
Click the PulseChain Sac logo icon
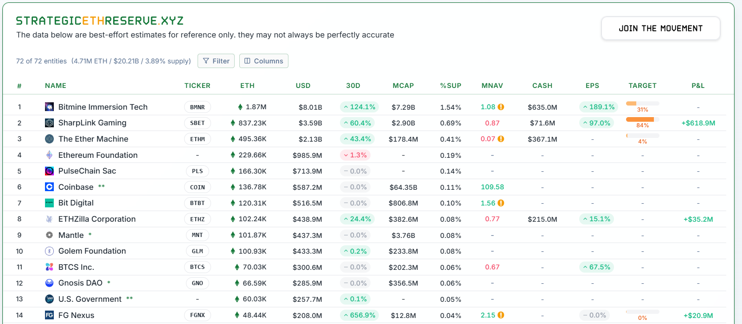pos(49,171)
